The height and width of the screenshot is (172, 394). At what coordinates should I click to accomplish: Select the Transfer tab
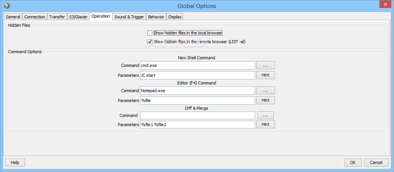(x=57, y=17)
